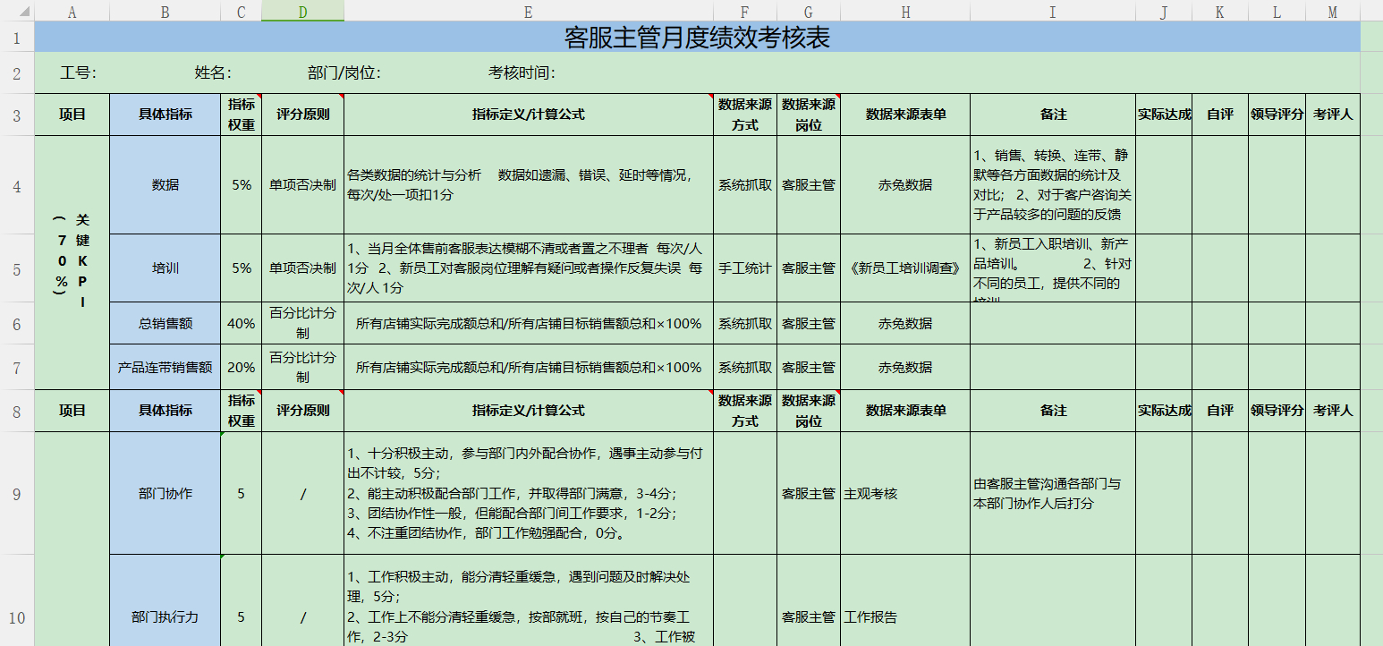Select the 各类数据的统计与分析 definition cell
Screen dimensions: 1383x646
point(529,185)
